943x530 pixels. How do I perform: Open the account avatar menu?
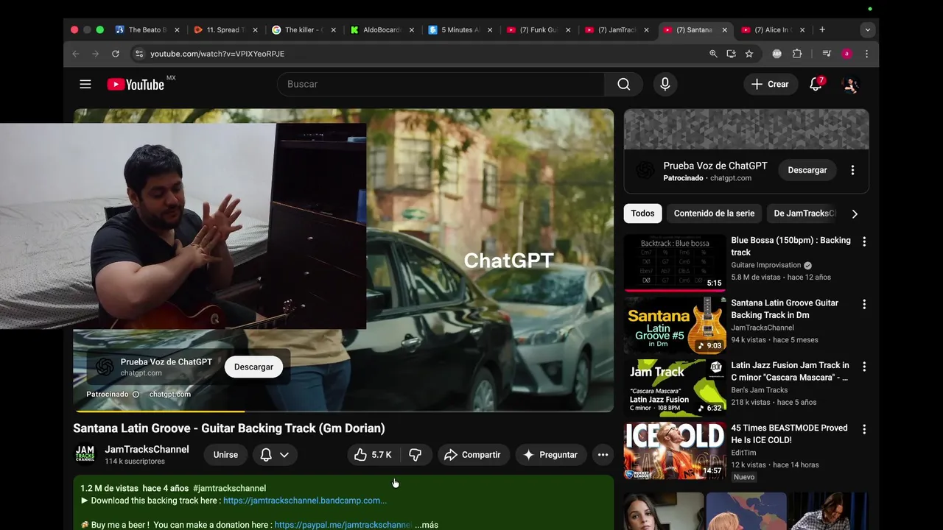click(850, 84)
